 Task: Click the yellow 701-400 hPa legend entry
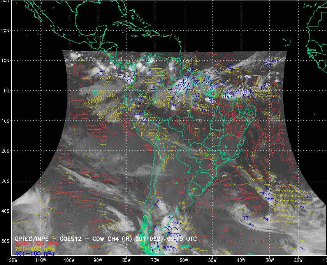[34, 249]
